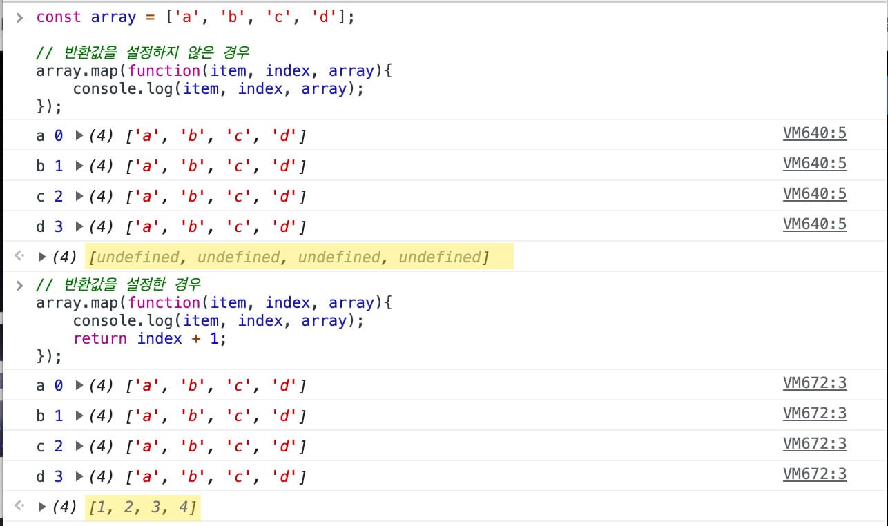This screenshot has width=888, height=526.
Task: Expand the array in the d 3 log line
Action: pyautogui.click(x=78, y=226)
